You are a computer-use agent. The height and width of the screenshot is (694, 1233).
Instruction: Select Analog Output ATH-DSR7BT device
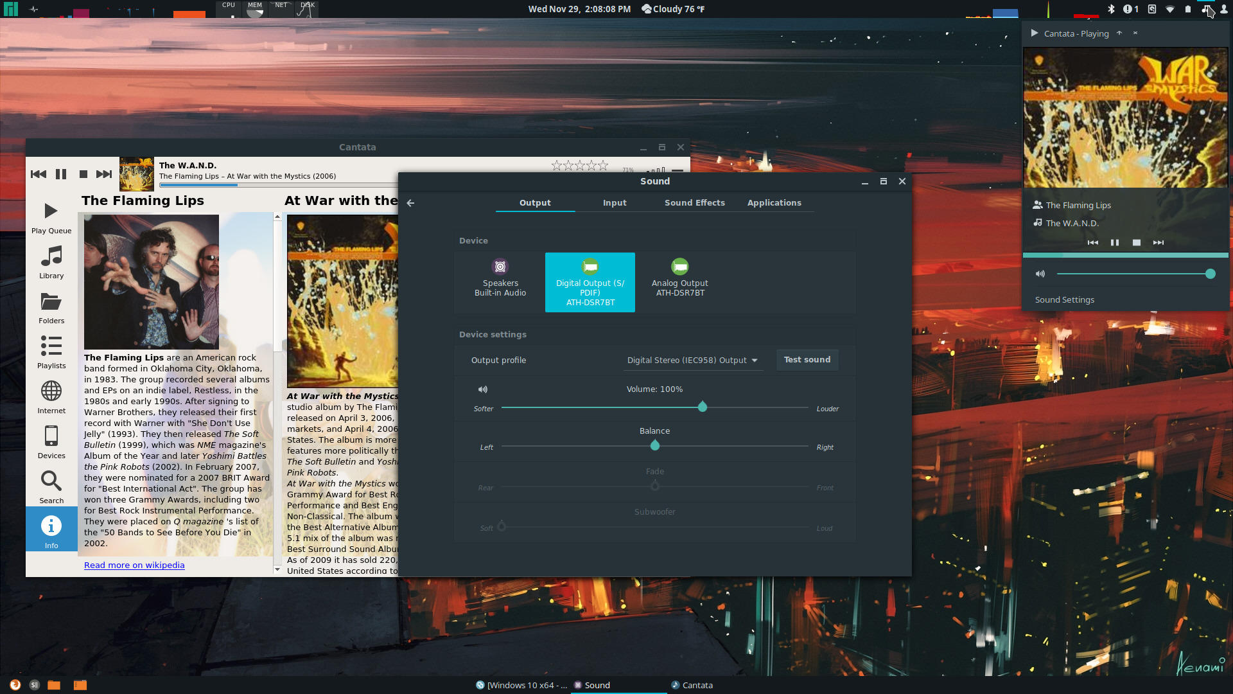680,282
